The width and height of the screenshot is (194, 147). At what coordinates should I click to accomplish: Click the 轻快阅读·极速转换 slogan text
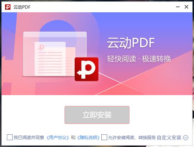click(139, 59)
